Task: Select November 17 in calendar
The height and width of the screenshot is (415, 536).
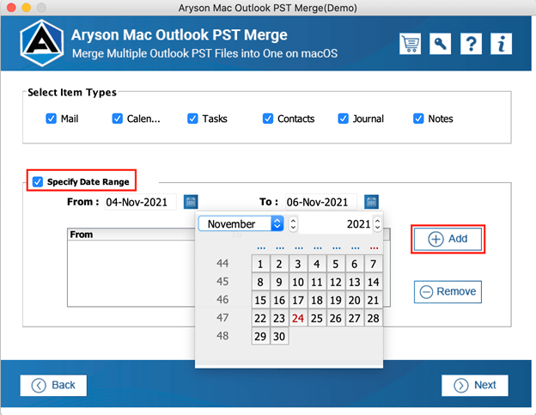Action: 298,300
